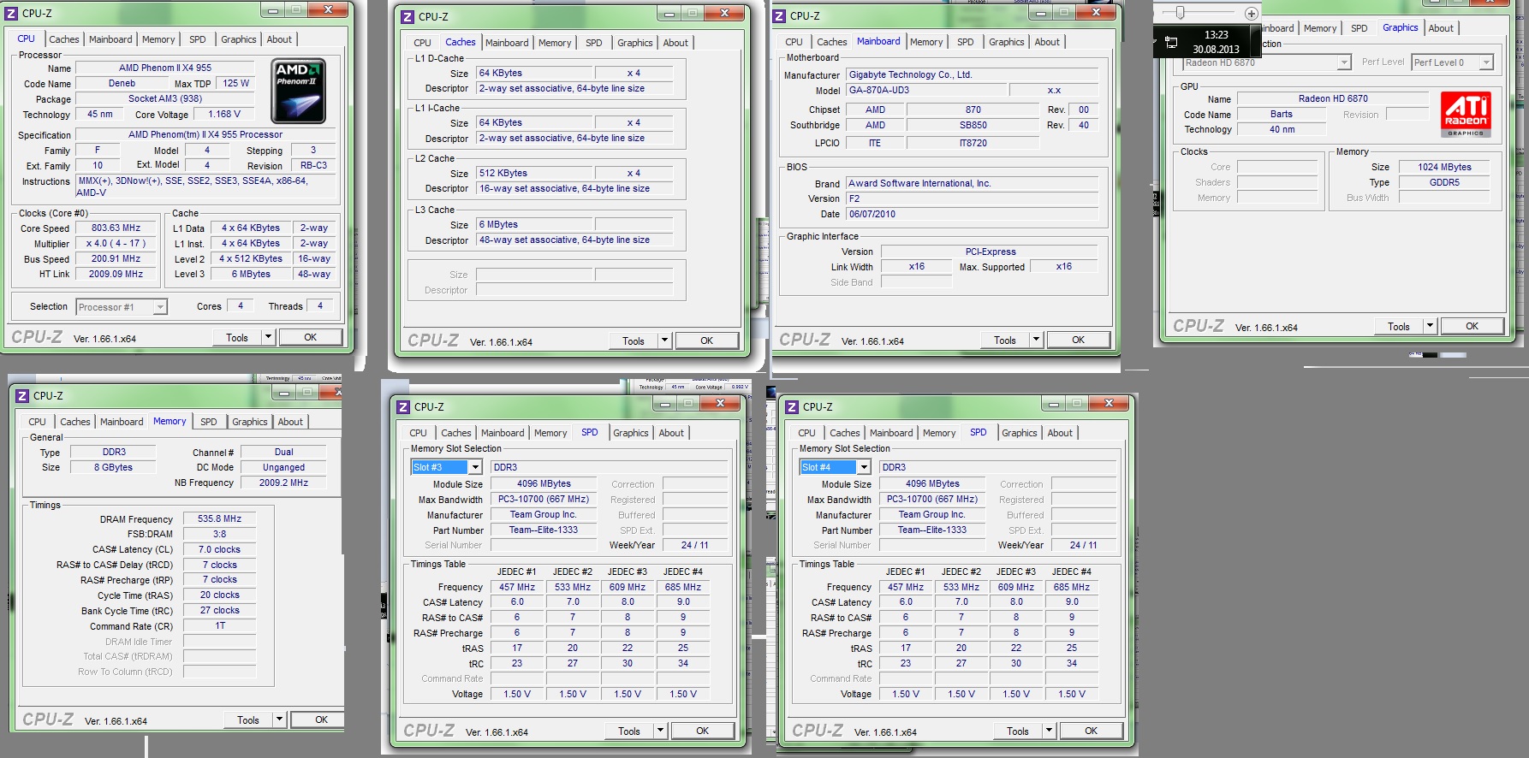Open the Slot #4 memory slot dropdown
The height and width of the screenshot is (758, 1529).
pyautogui.click(x=864, y=467)
